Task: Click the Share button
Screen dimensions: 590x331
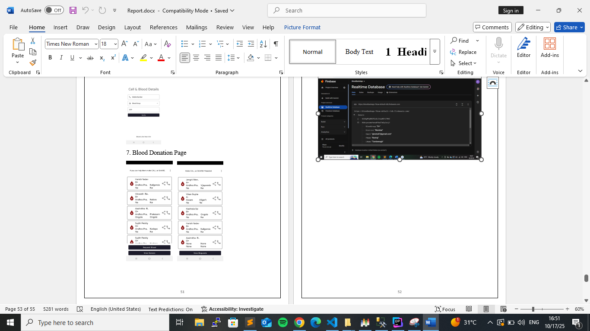Action: pos(569,27)
